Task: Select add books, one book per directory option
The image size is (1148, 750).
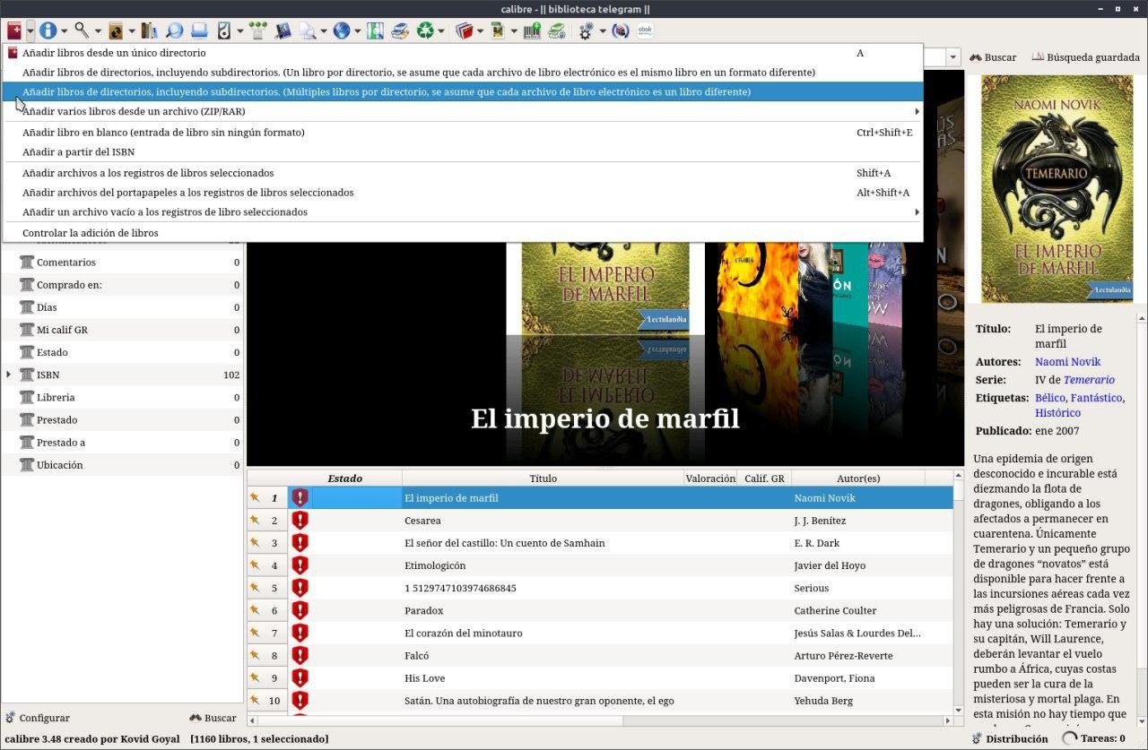Action: pyautogui.click(x=463, y=72)
